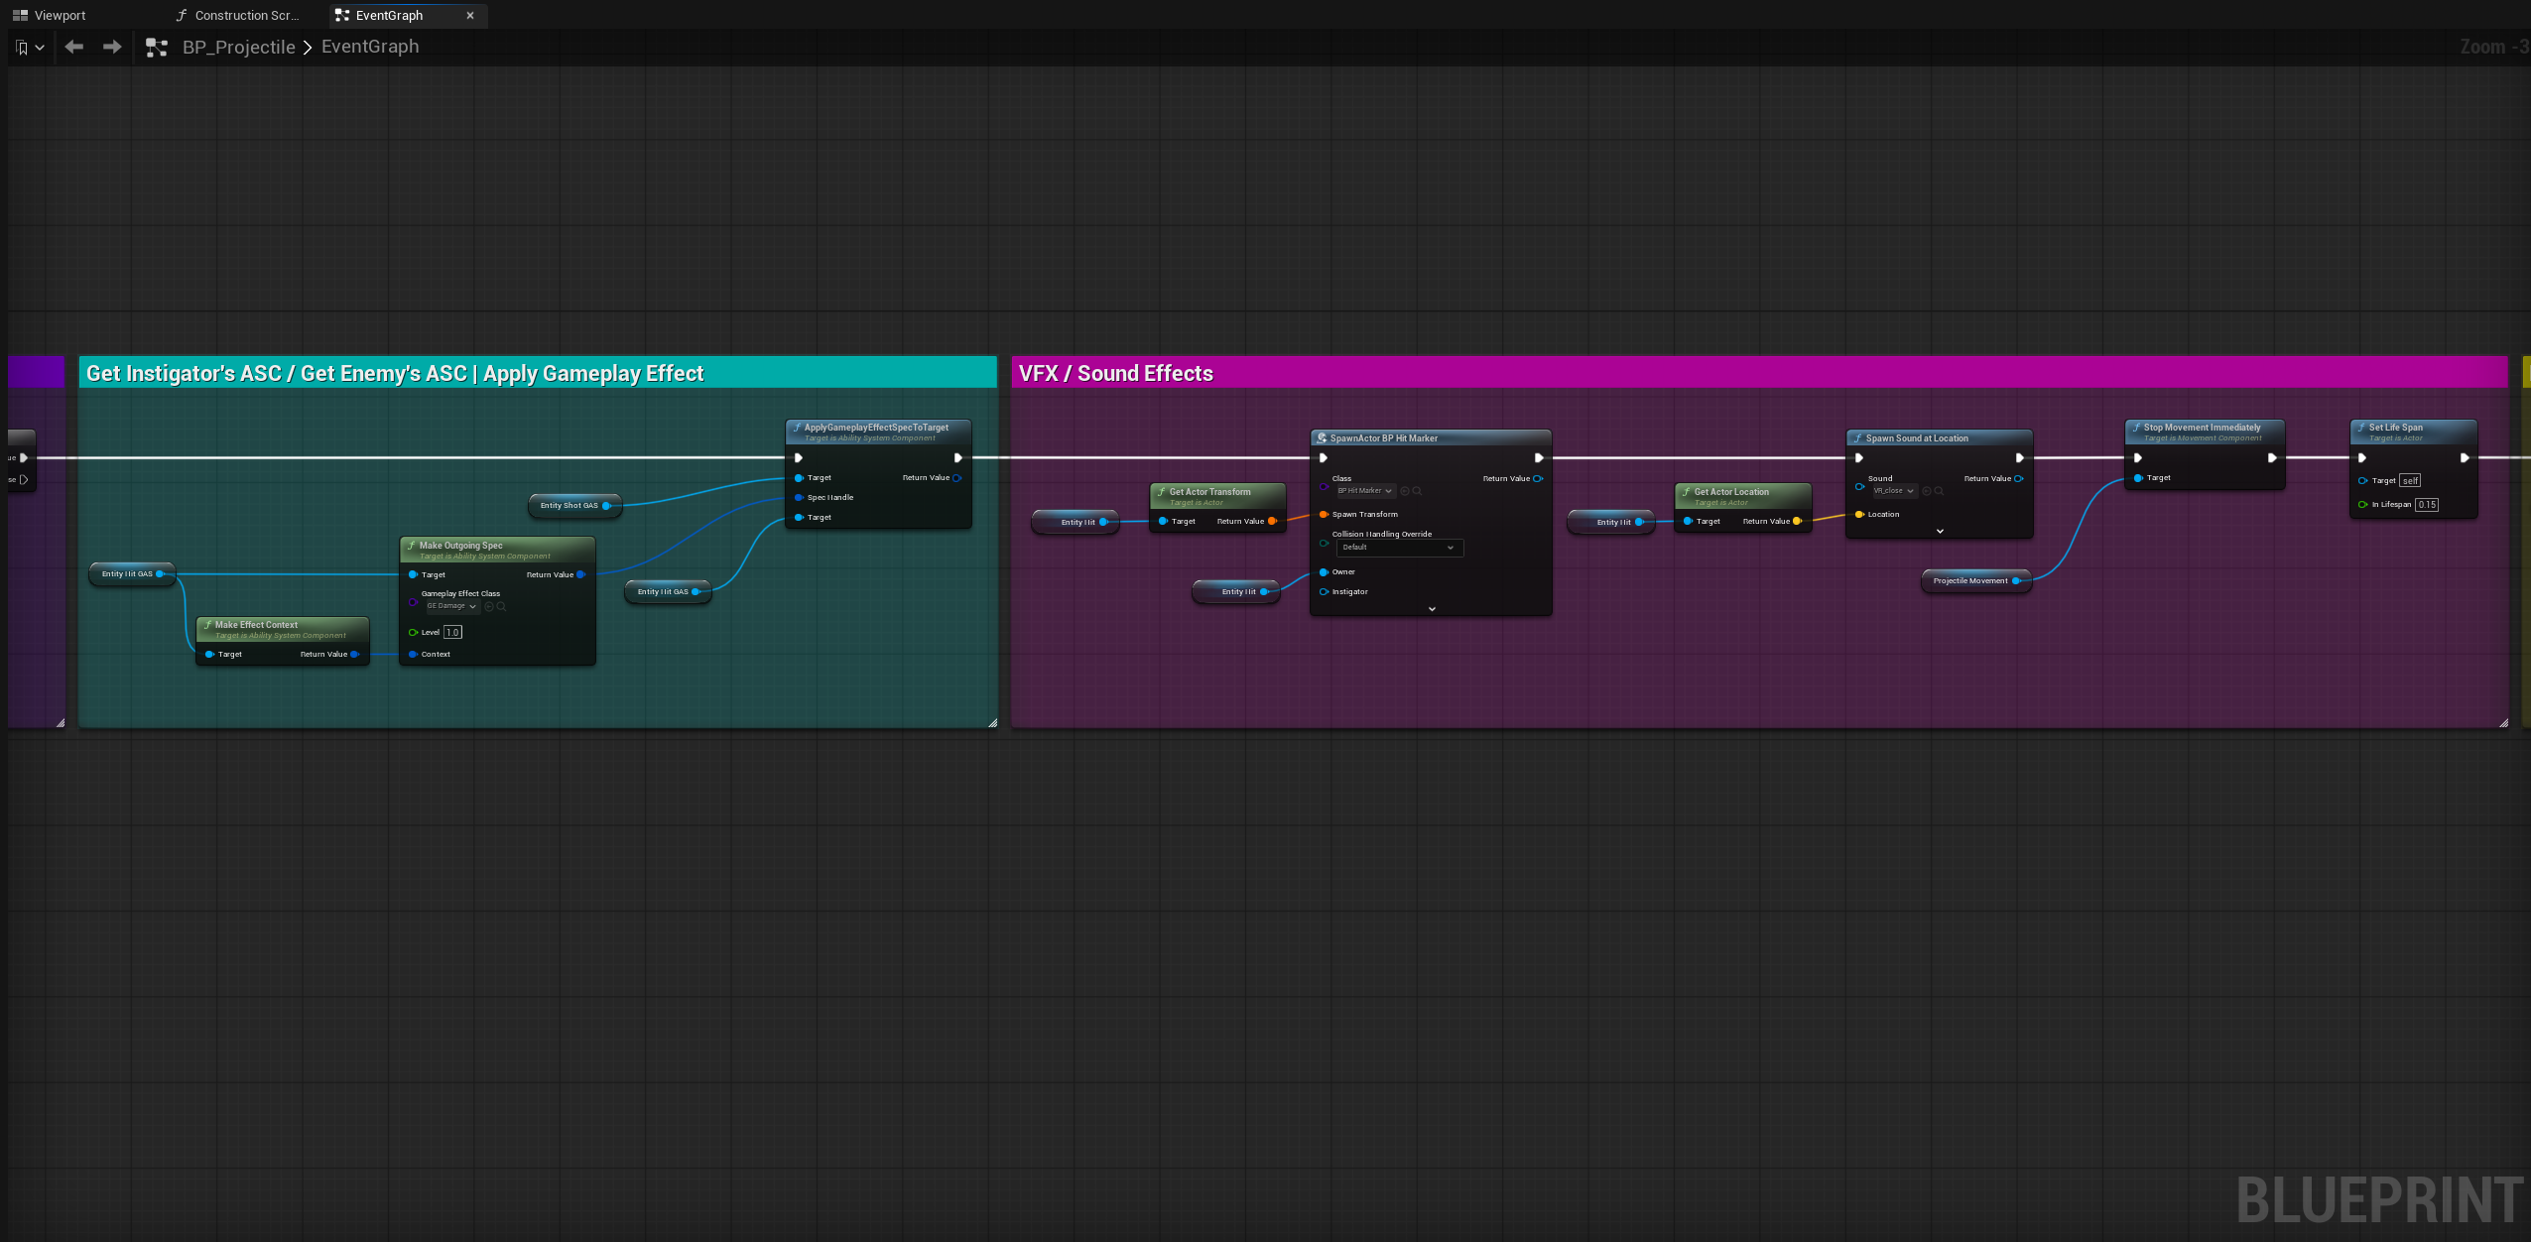Click browse magnifier beside BP Hit Marker
The height and width of the screenshot is (1242, 2531).
pyautogui.click(x=1417, y=491)
